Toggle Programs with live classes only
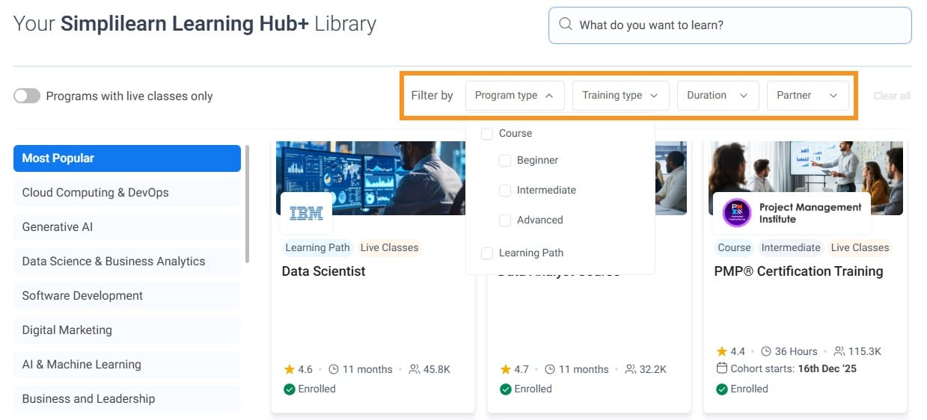The height and width of the screenshot is (420, 927). pos(27,96)
